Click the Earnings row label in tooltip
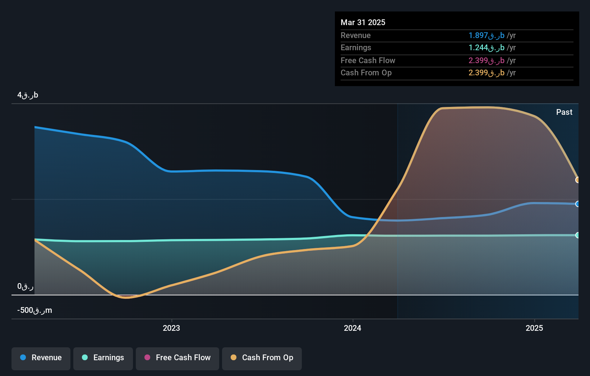This screenshot has width=590, height=376. 356,47
